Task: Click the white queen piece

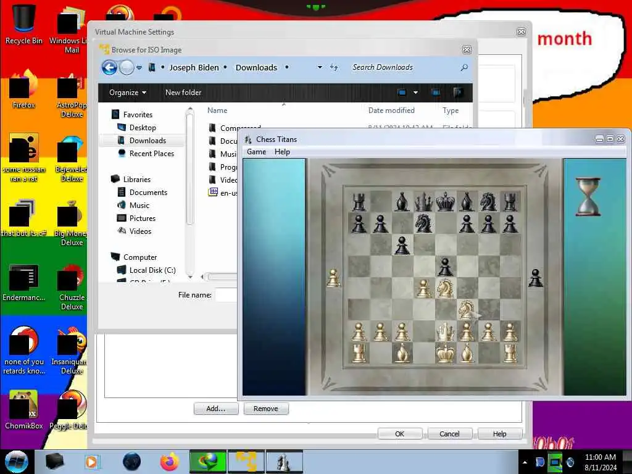Action: pyautogui.click(x=446, y=332)
